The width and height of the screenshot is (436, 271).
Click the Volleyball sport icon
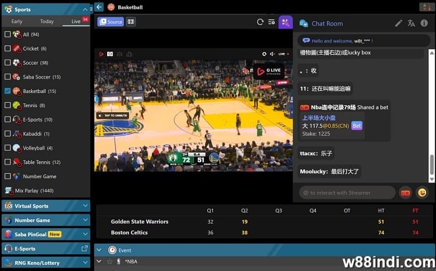click(17, 148)
